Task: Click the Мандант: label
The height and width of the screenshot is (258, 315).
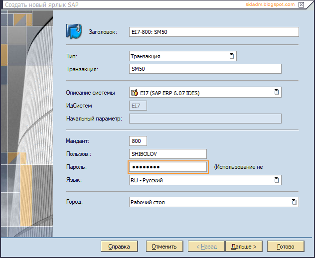Action: (78, 141)
